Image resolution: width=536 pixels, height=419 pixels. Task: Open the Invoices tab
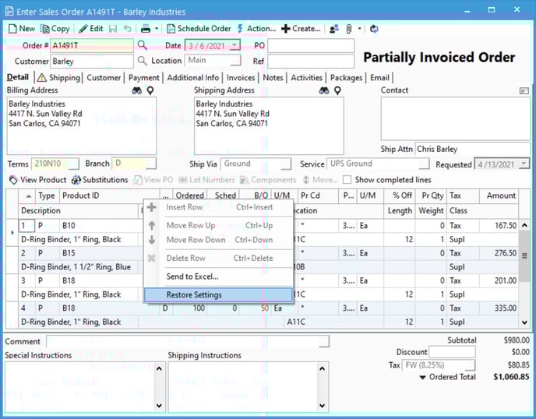tap(241, 78)
